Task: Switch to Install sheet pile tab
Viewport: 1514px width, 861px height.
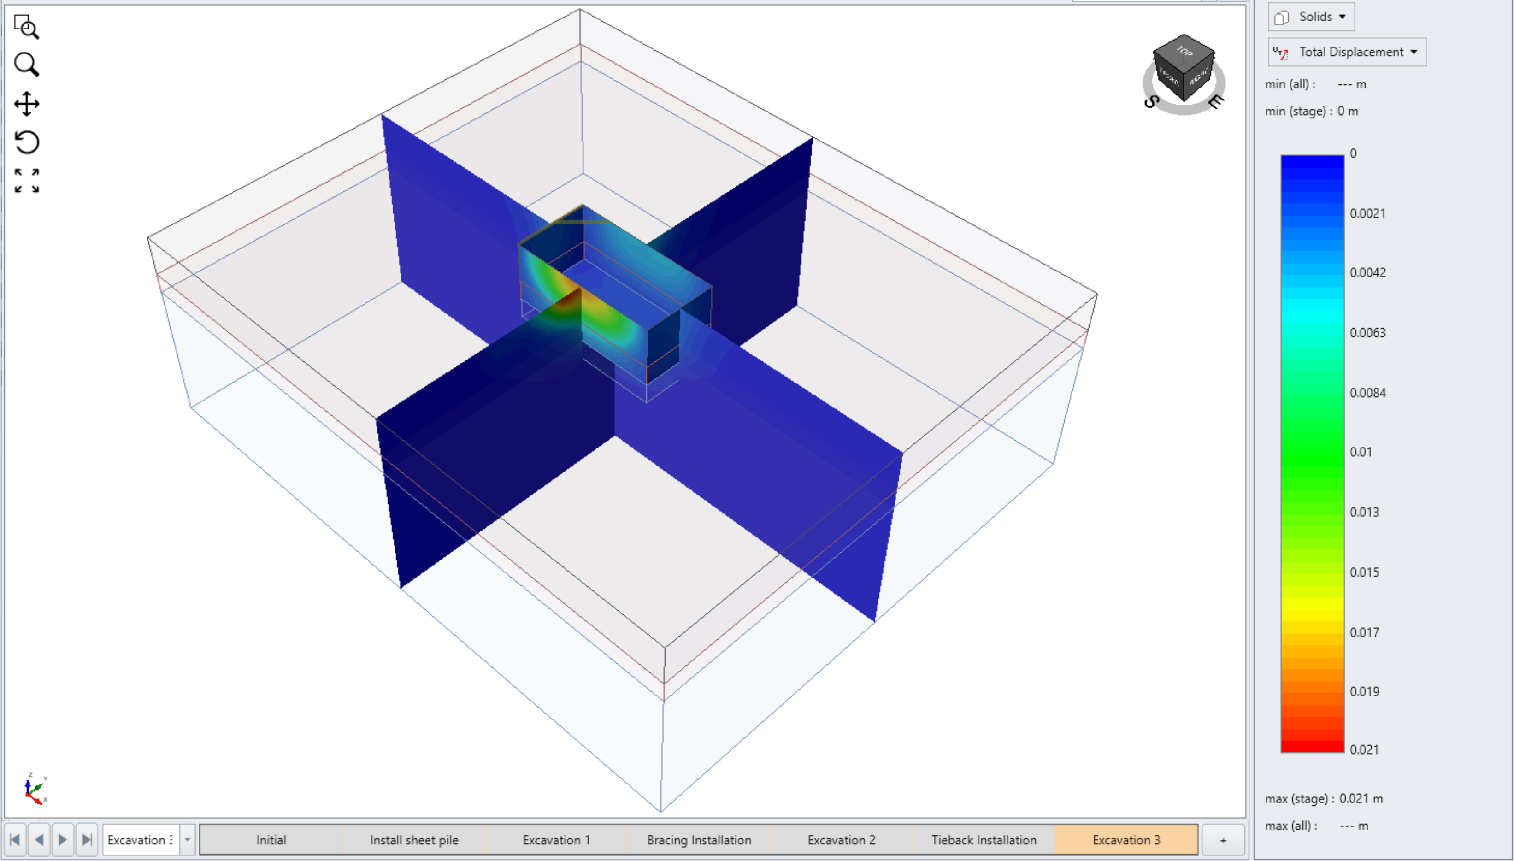Action: (x=414, y=840)
